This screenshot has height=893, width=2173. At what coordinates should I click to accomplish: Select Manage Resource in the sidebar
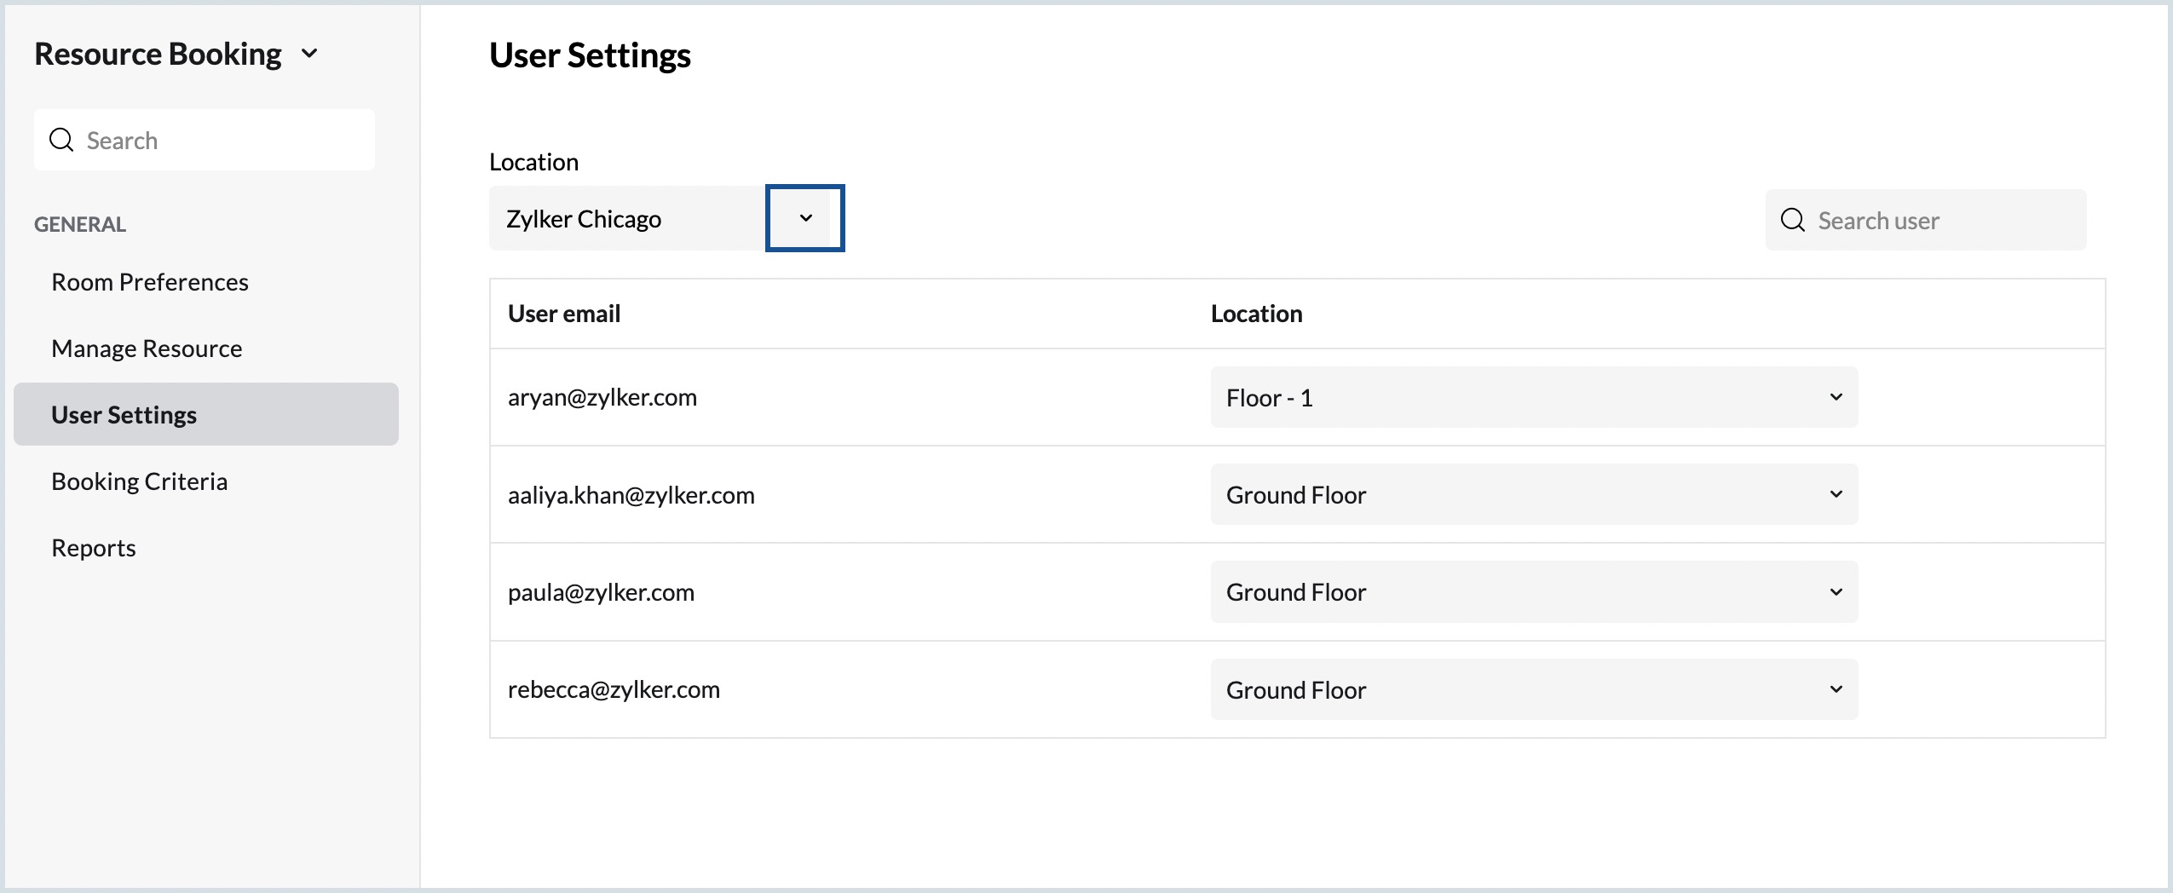pyautogui.click(x=146, y=348)
